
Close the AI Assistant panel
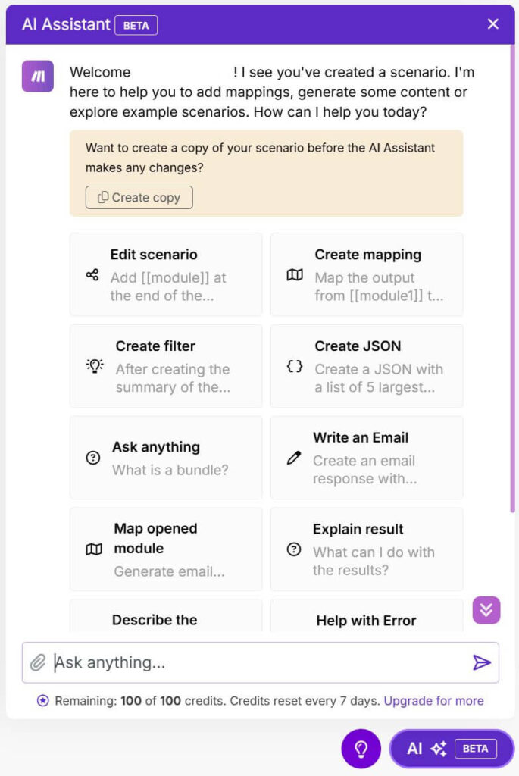click(493, 24)
